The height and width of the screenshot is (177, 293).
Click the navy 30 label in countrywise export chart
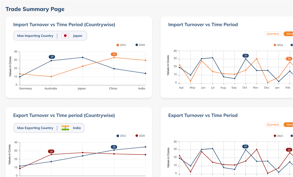click(114, 147)
